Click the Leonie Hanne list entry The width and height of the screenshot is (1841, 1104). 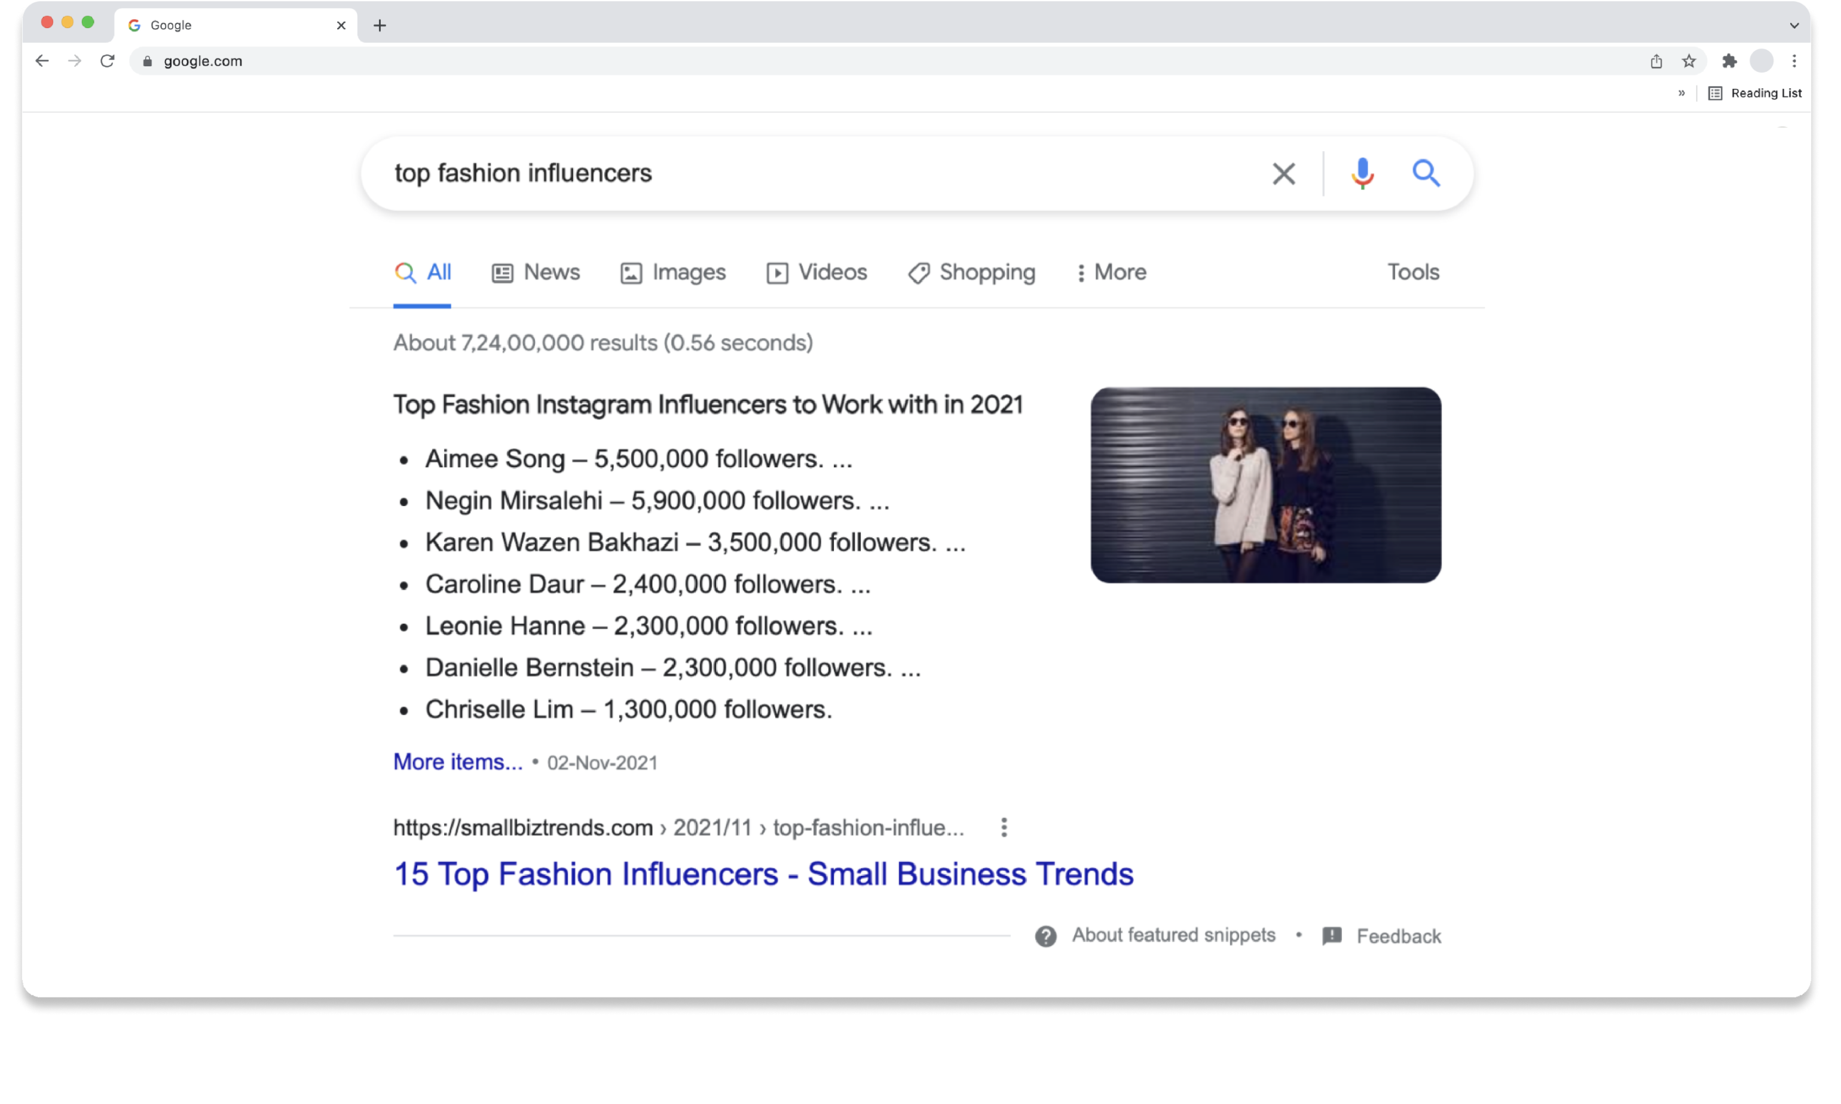(648, 625)
